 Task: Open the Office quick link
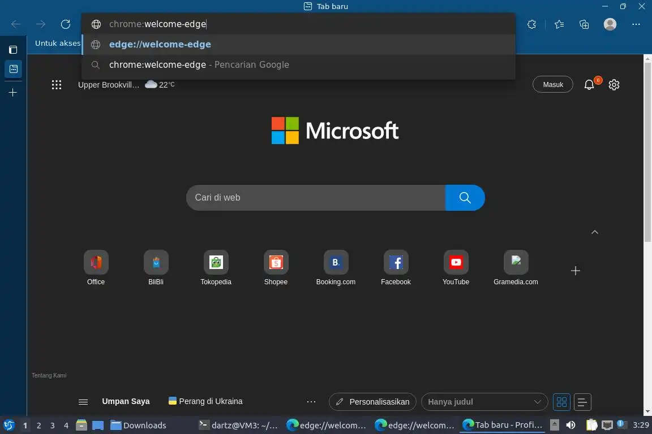point(96,268)
